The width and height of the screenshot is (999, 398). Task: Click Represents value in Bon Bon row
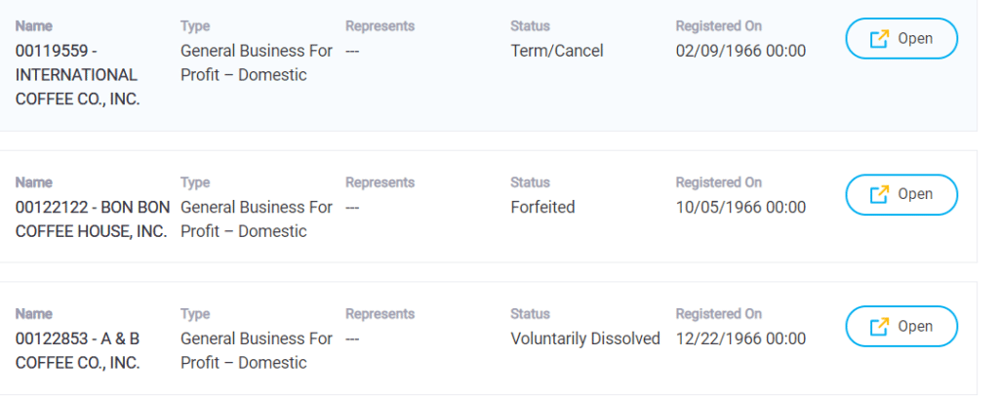[x=352, y=208]
